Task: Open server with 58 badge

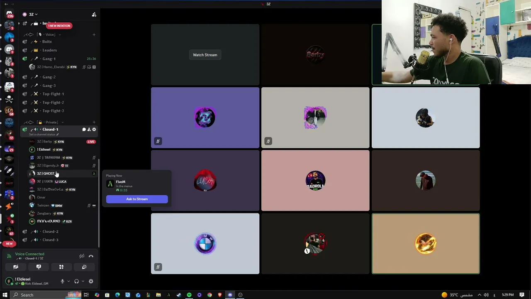Action: click(9, 111)
